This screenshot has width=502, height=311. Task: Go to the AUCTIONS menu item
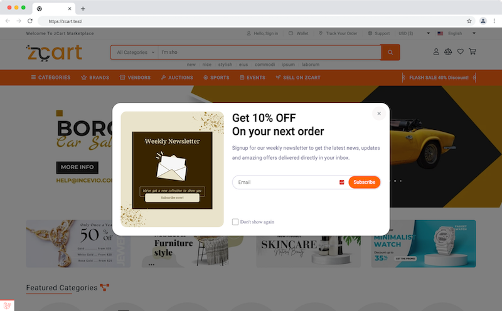pyautogui.click(x=177, y=77)
